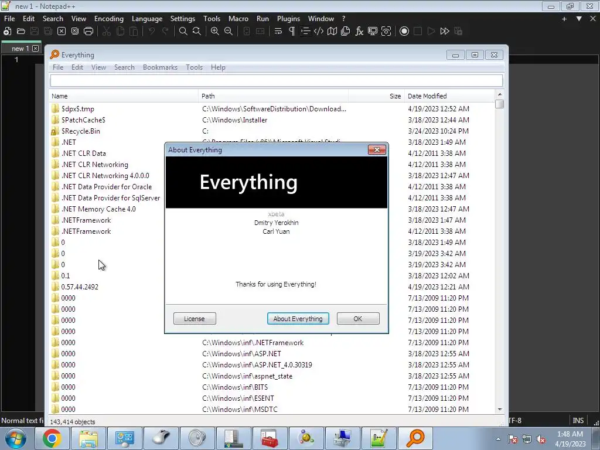600x450 pixels.
Task: Open the Settings menu in Notepad++
Action: pyautogui.click(x=183, y=18)
